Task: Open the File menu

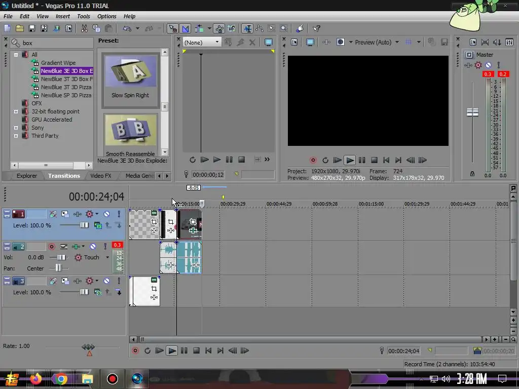Action: [x=8, y=16]
